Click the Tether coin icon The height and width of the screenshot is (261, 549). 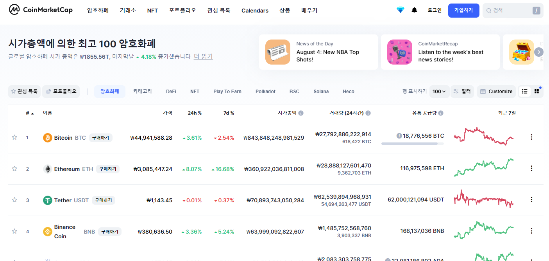[47, 200]
